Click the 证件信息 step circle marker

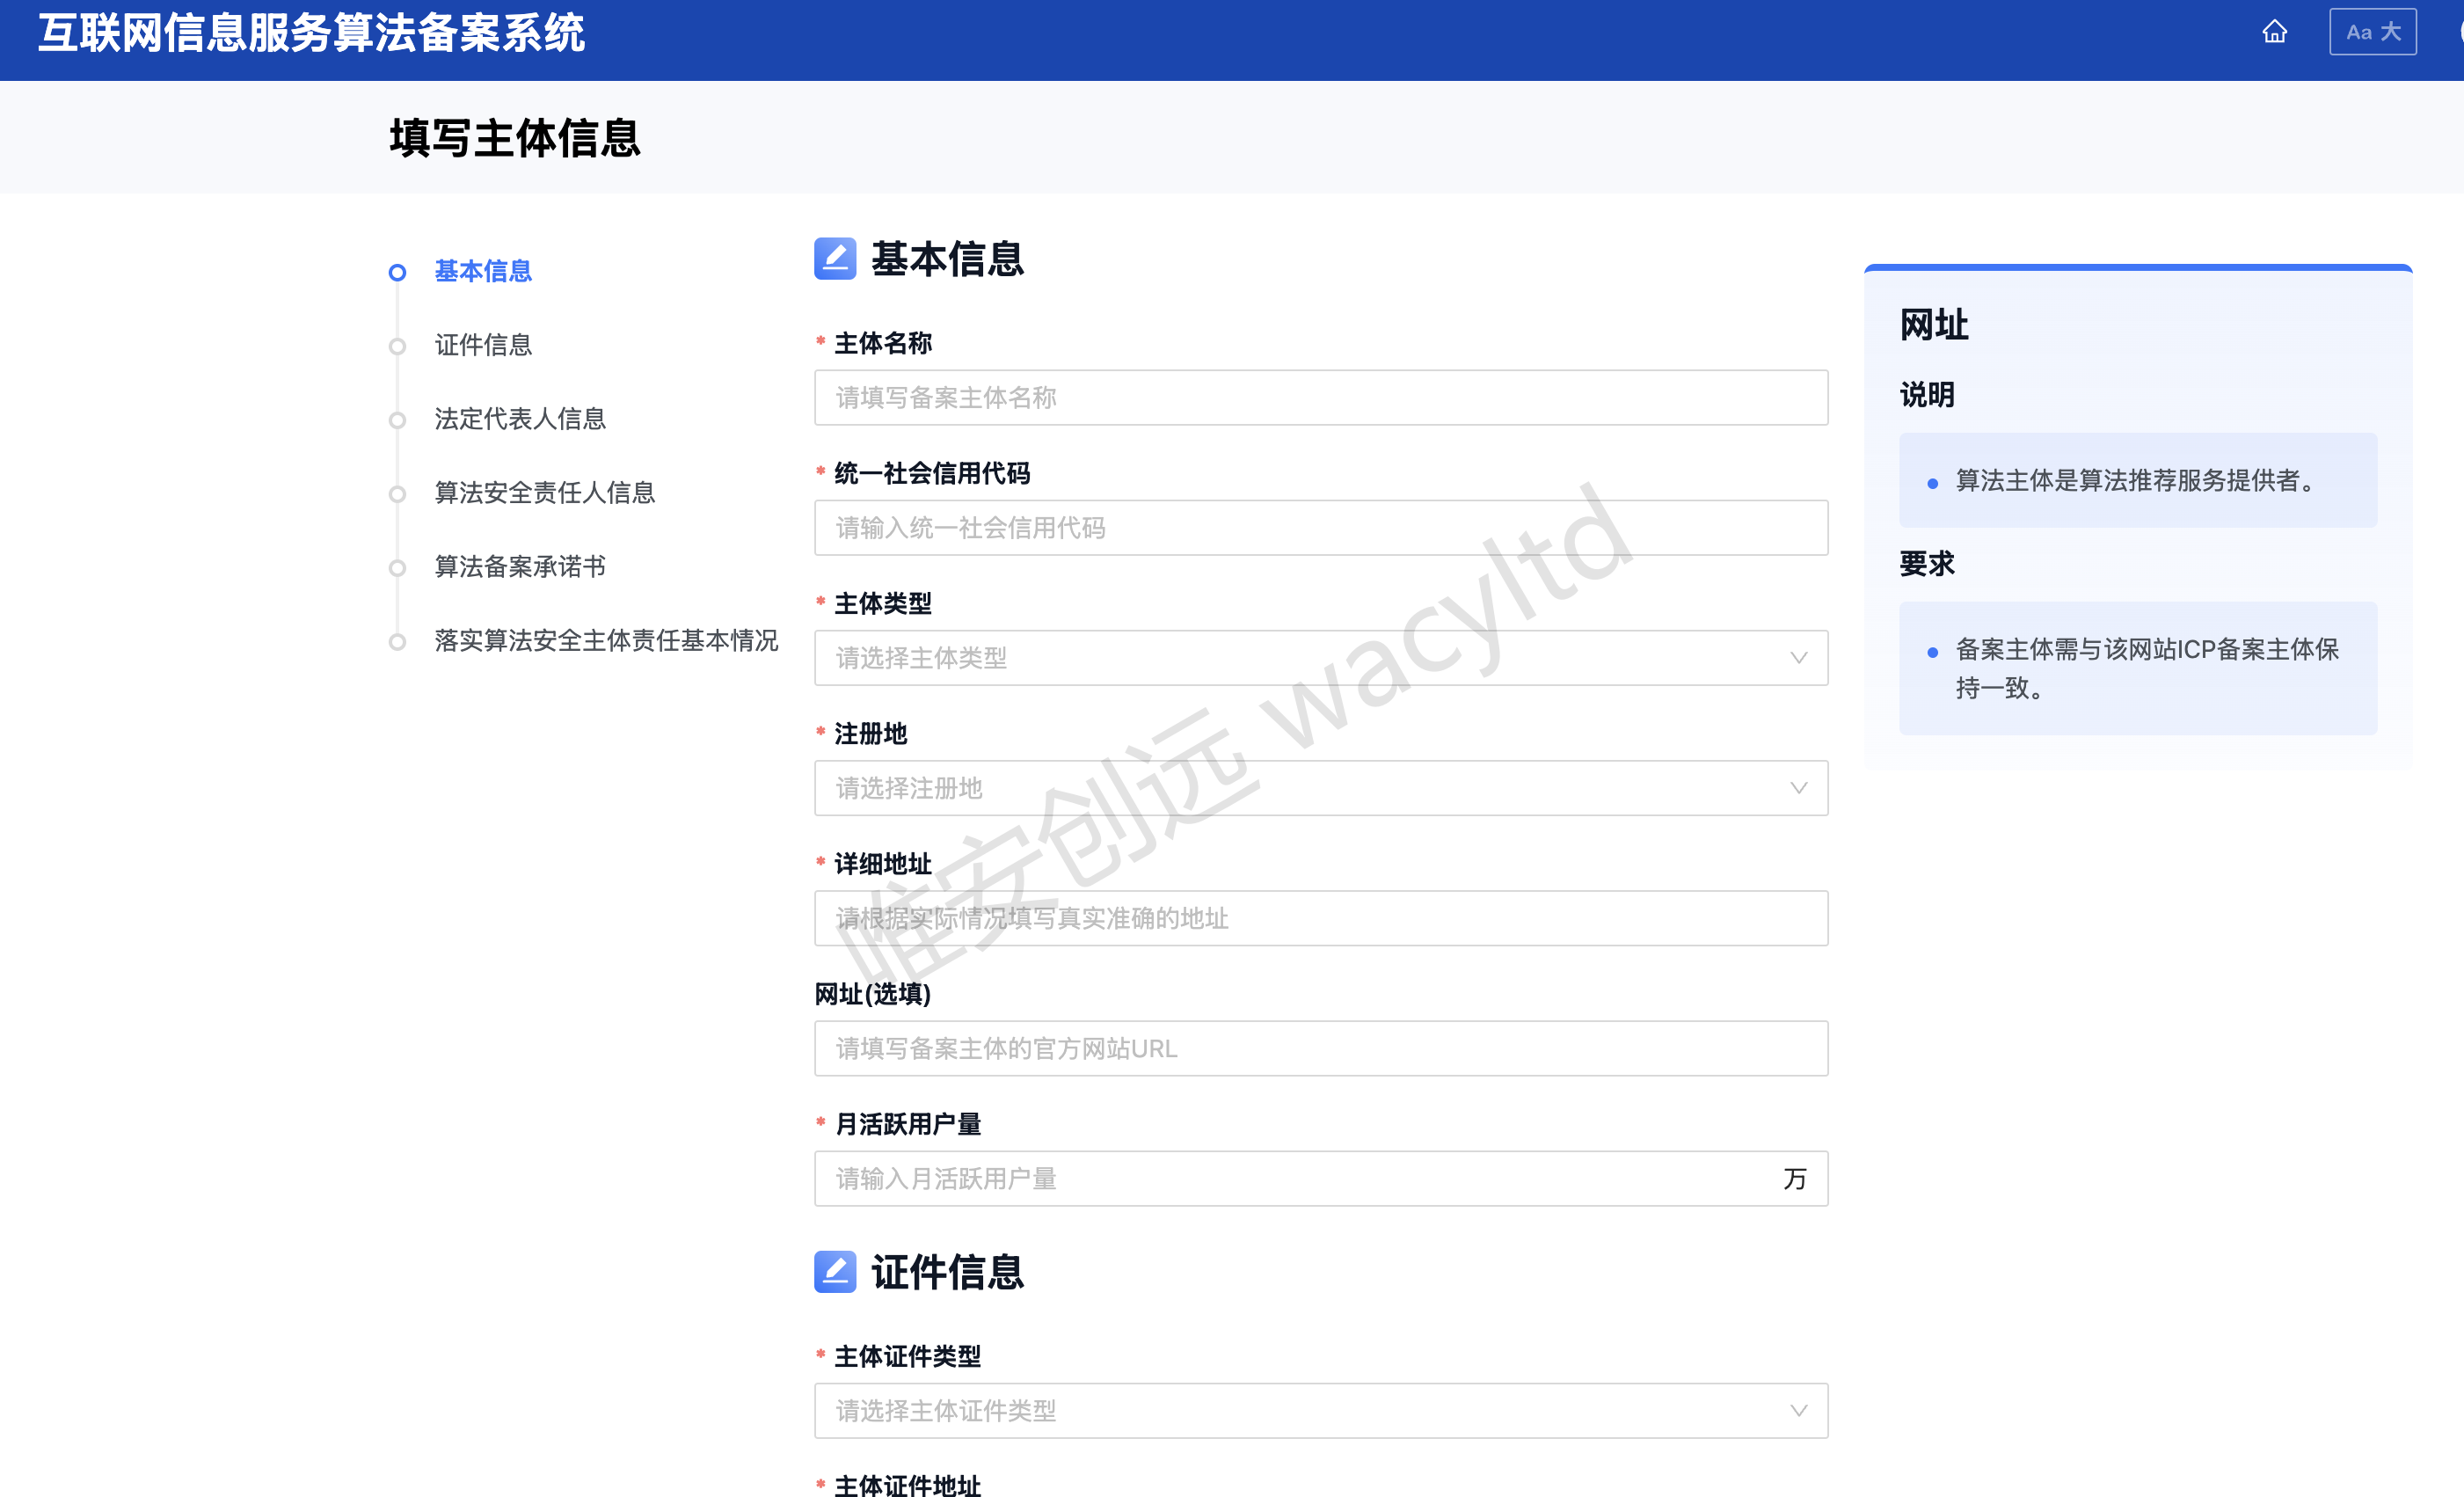[397, 346]
